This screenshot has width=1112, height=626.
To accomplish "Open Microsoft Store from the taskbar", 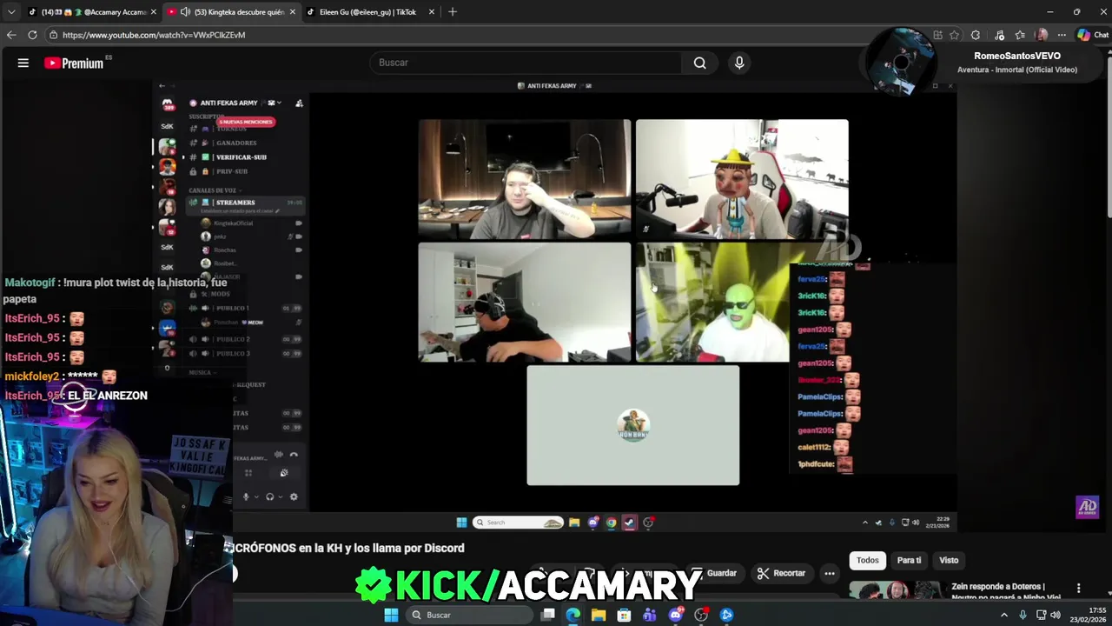I will pyautogui.click(x=624, y=616).
